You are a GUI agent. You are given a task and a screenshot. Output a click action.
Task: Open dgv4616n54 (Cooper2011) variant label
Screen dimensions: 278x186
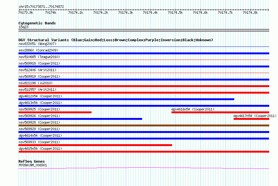[193, 109]
